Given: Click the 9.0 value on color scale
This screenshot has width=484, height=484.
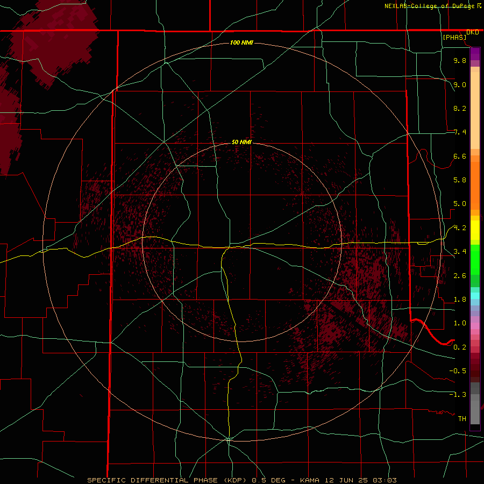Looking at the screenshot, I should pos(460,84).
